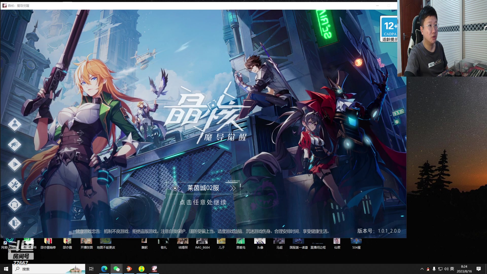Open the volume speaker tray icon
The height and width of the screenshot is (274, 487).
click(x=446, y=269)
